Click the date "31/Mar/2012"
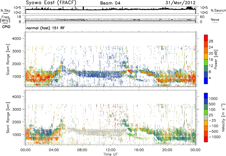 click(181, 3)
